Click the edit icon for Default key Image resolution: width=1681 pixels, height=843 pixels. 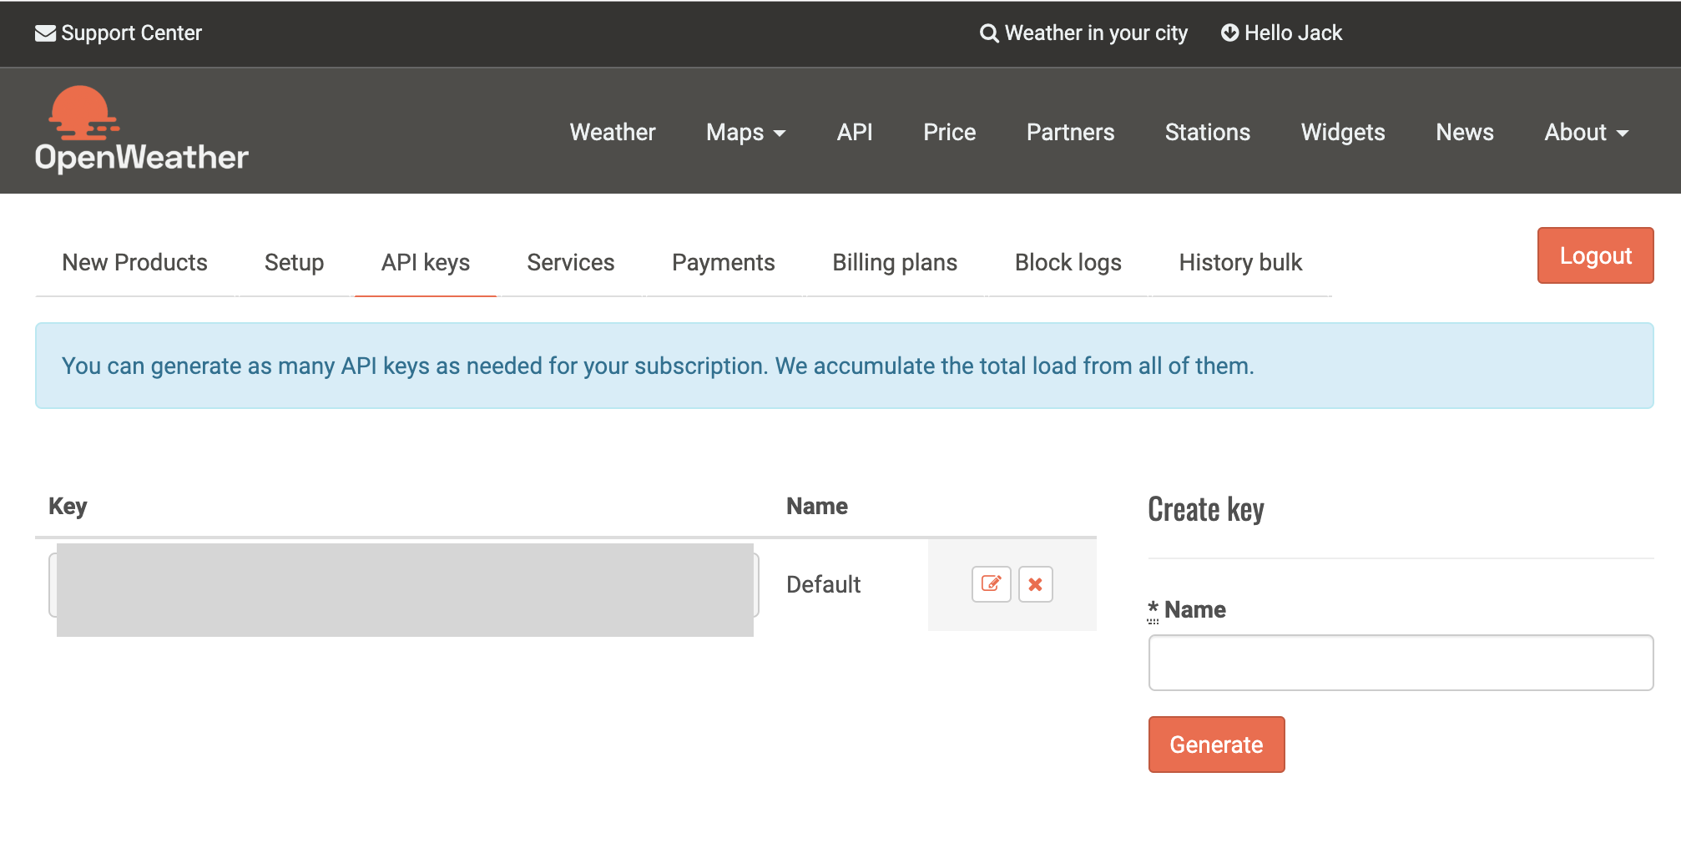[x=991, y=584]
